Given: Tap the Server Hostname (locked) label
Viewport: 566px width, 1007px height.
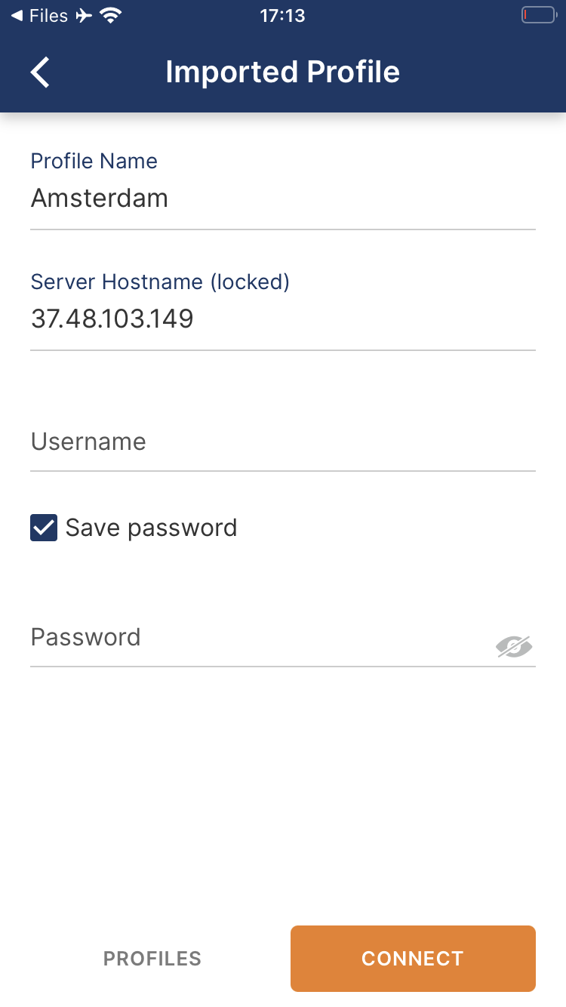Looking at the screenshot, I should click(160, 282).
